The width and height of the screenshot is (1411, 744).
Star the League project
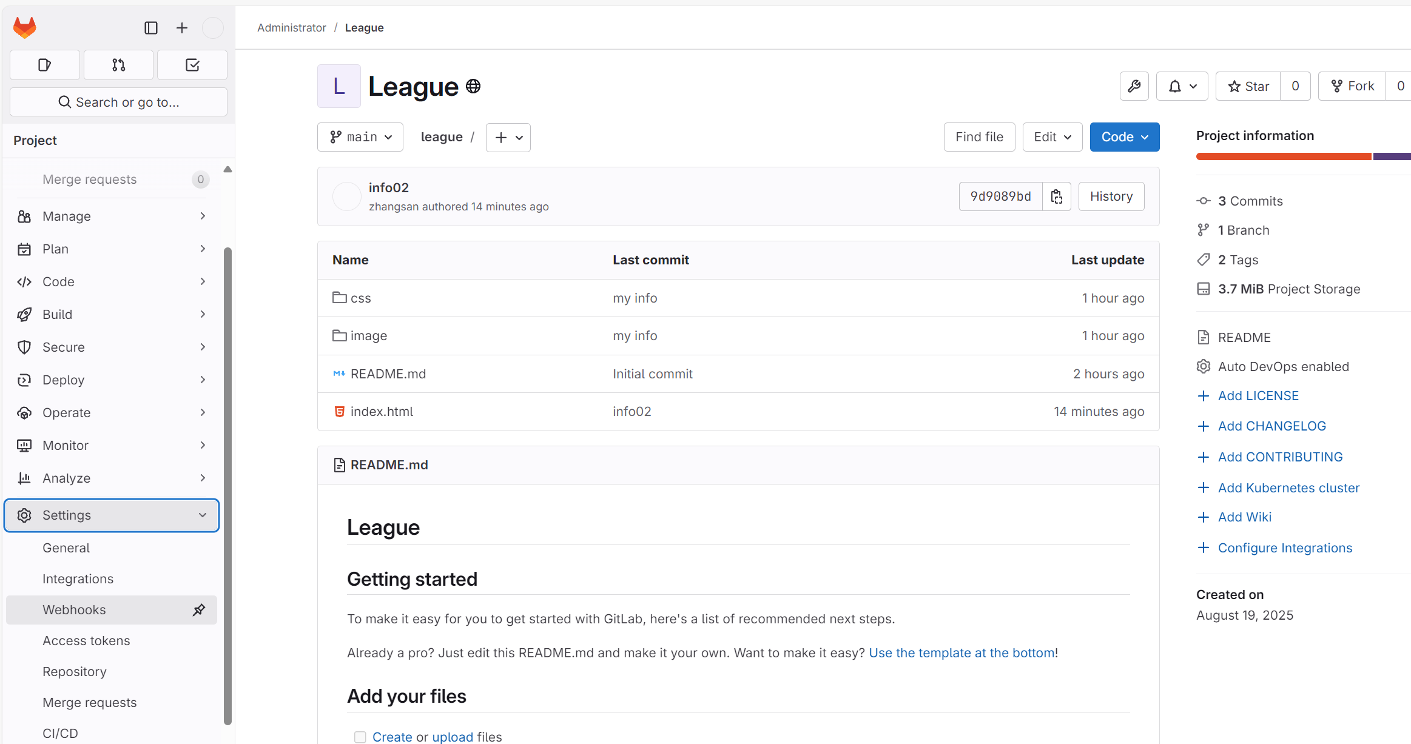click(x=1248, y=86)
